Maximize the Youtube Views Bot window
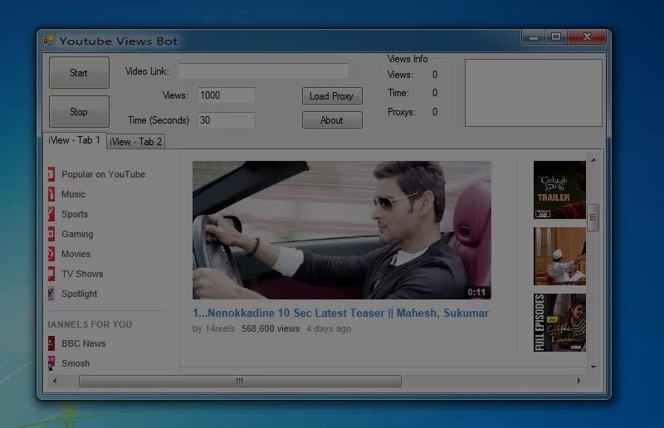664x428 pixels. [x=556, y=37]
